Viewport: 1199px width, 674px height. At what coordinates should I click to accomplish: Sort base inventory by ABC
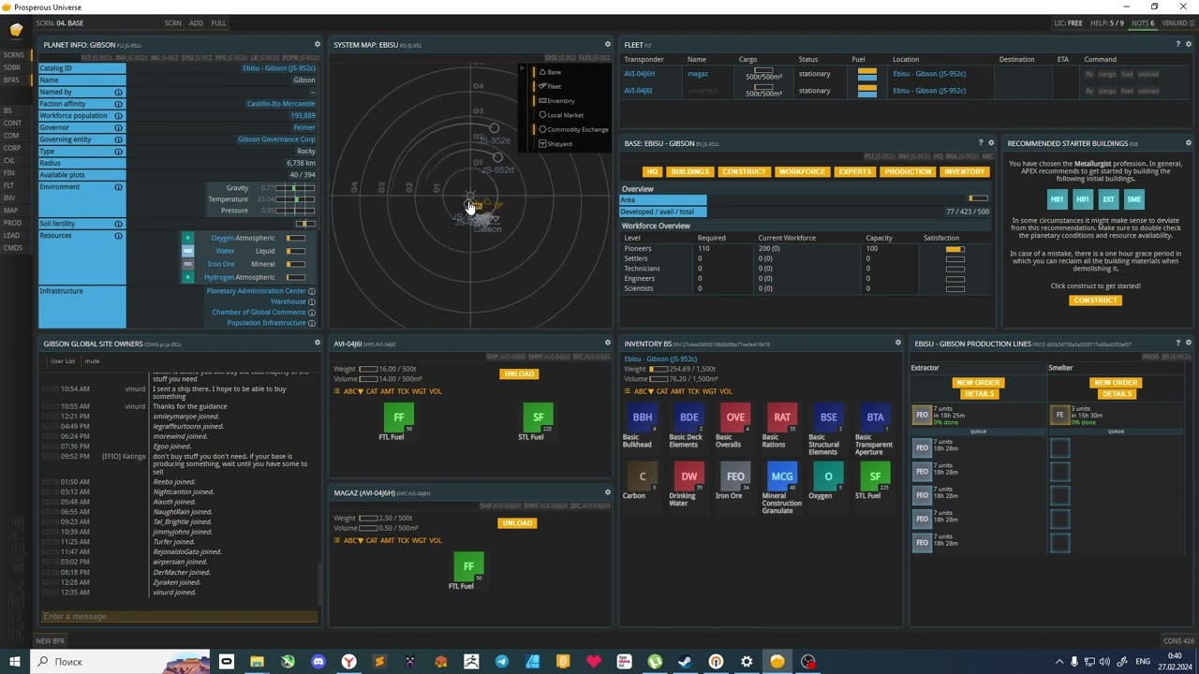[643, 391]
